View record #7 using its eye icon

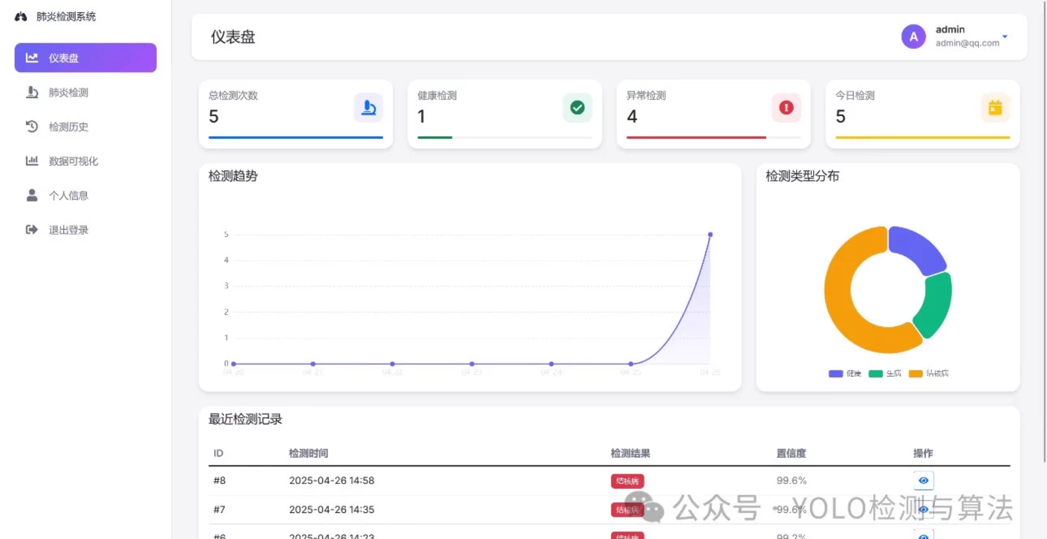[x=923, y=510]
